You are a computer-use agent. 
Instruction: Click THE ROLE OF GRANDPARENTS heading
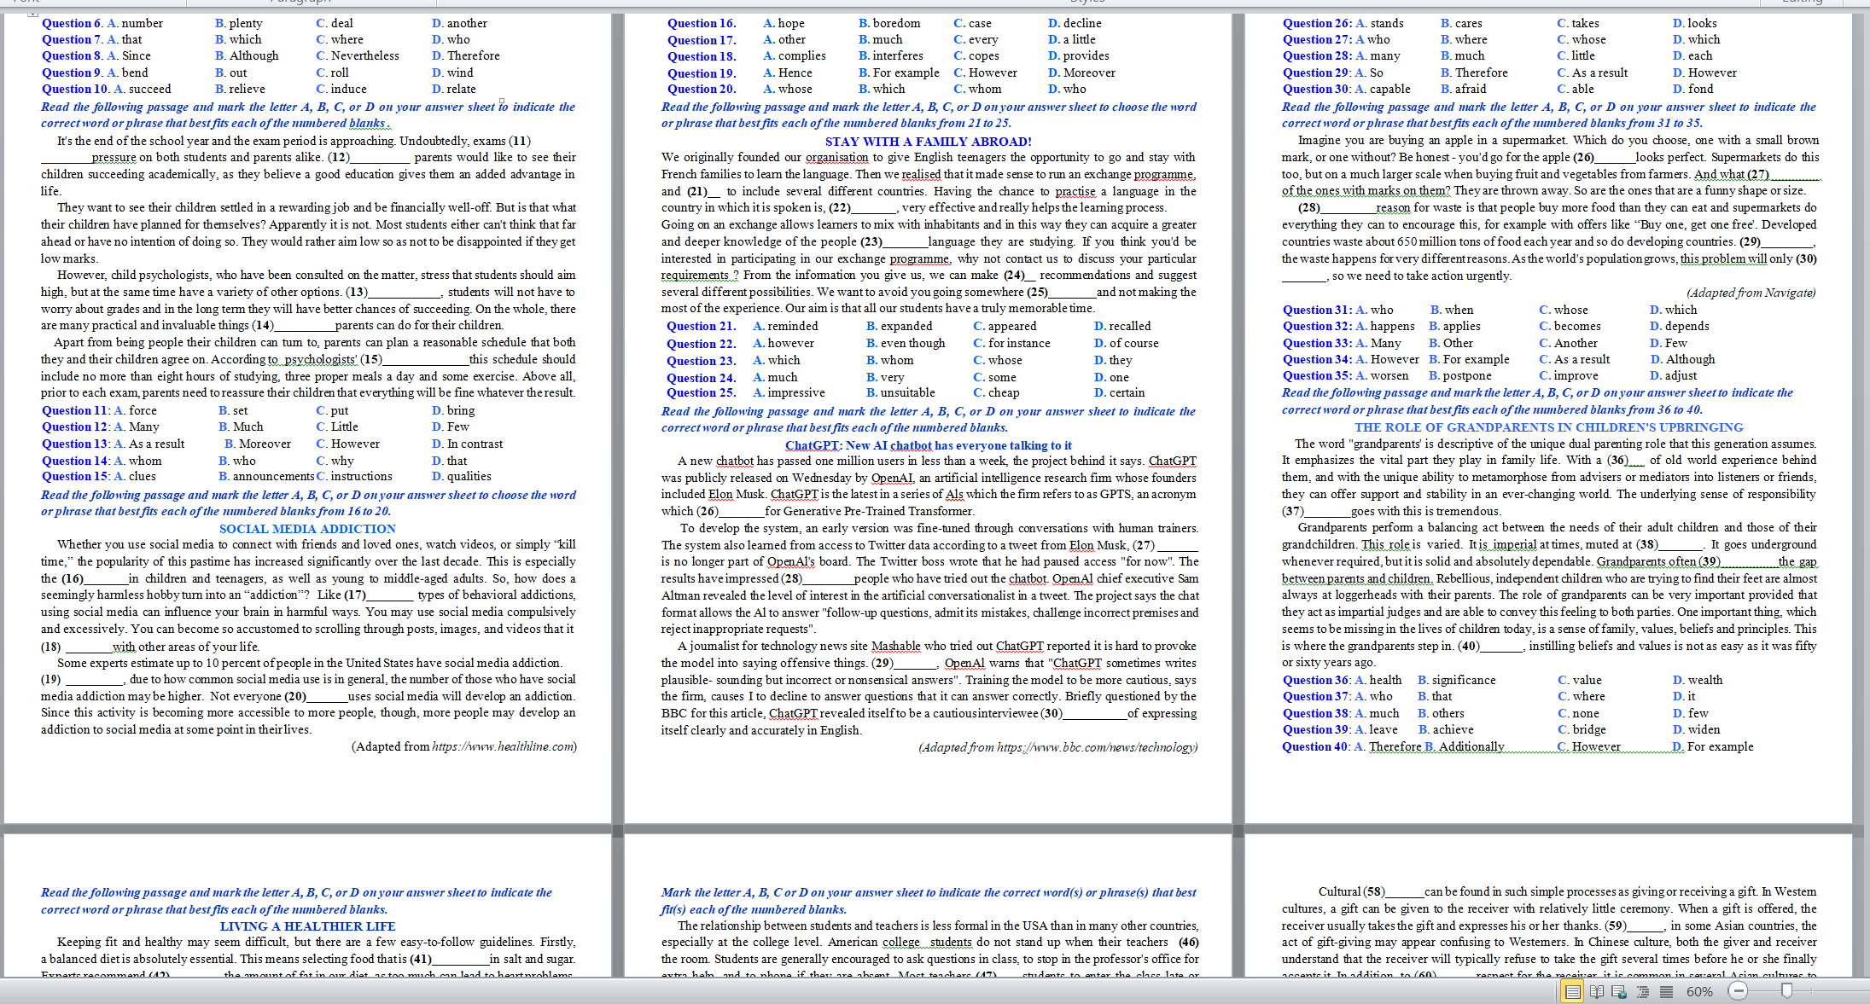pyautogui.click(x=1548, y=427)
